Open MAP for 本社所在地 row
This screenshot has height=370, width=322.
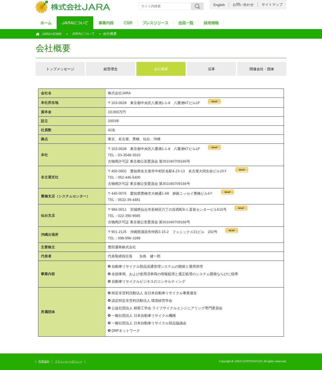214,102
